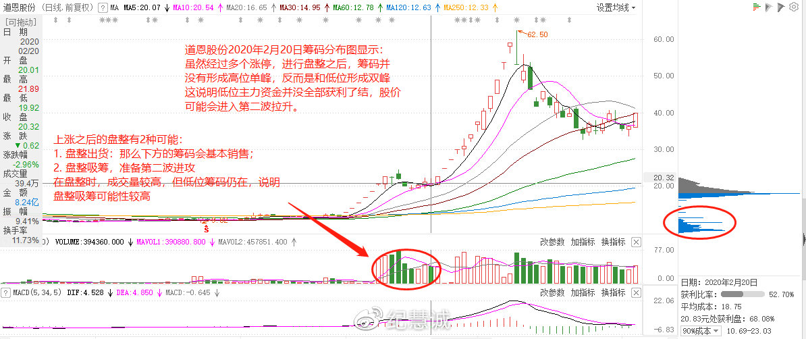The image size is (806, 339).
Task: Click the MA help question mark icon
Action: pyautogui.click(x=102, y=7)
